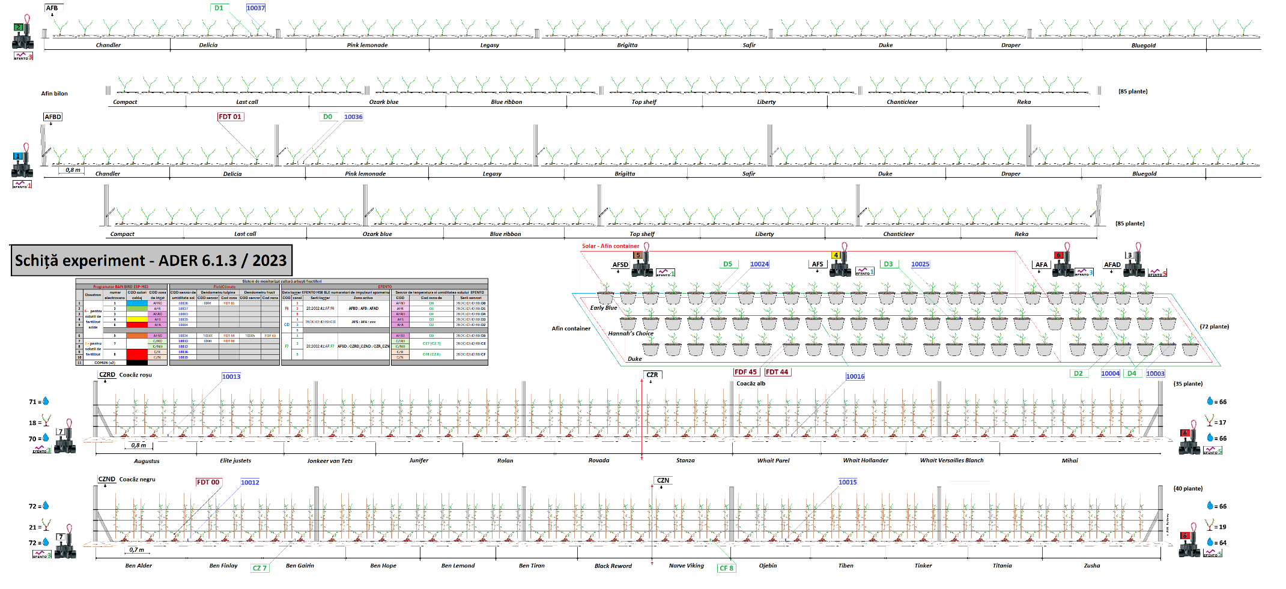Click the CF 8 green label box
The width and height of the screenshot is (1286, 589).
point(726,568)
